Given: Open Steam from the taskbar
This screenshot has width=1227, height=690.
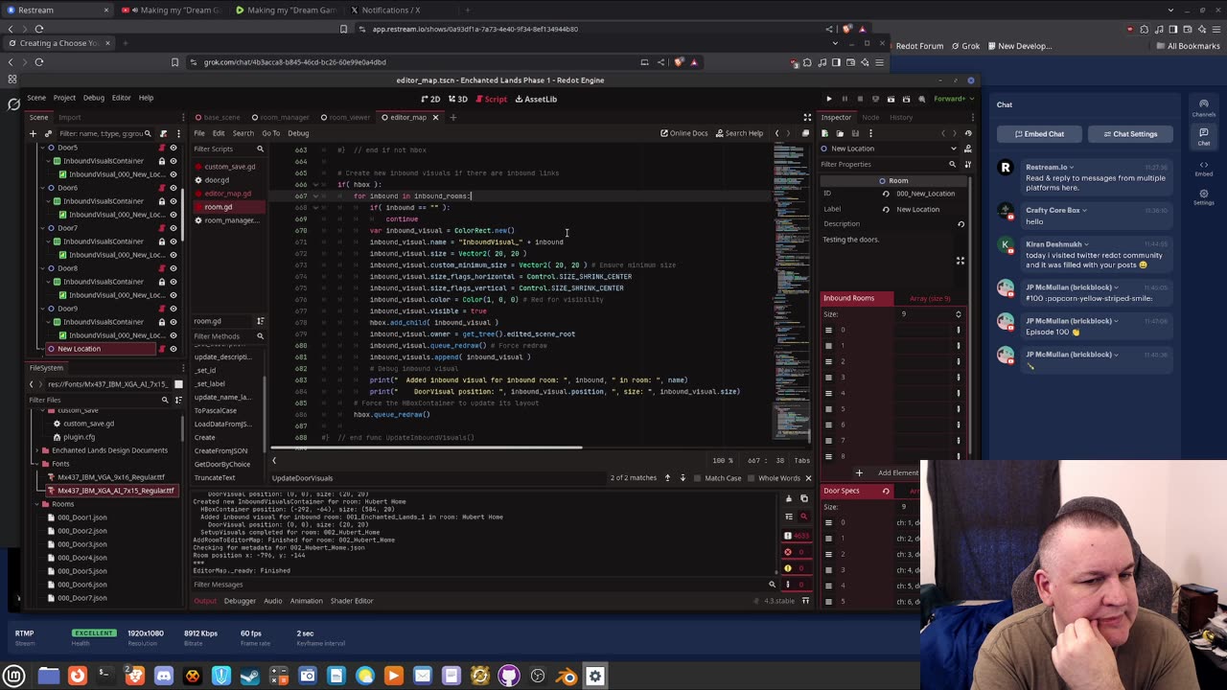Looking at the screenshot, I should 250,676.
